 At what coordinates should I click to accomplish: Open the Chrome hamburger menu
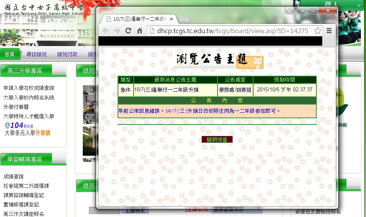pos(329,31)
